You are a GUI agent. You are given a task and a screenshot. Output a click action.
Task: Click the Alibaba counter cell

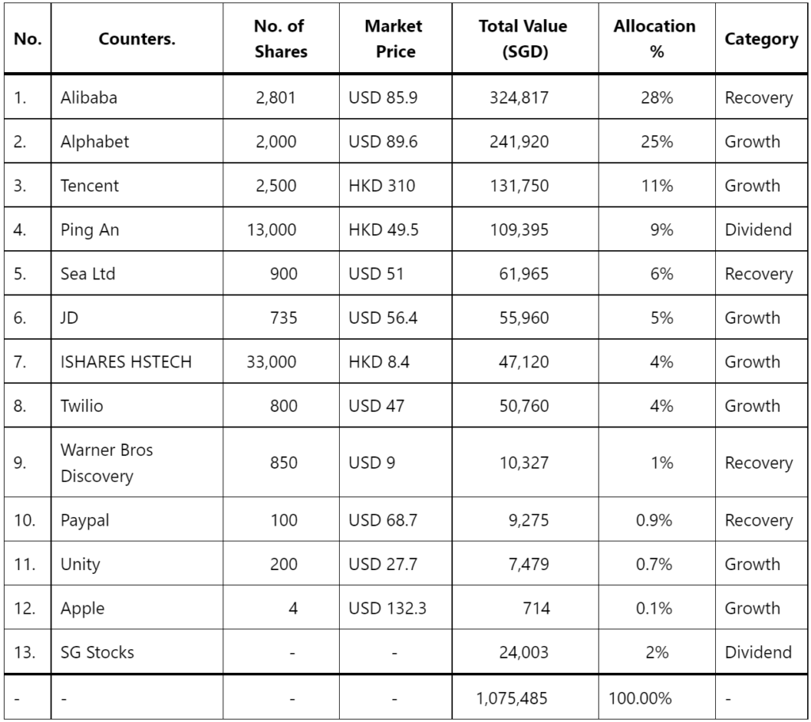click(137, 97)
